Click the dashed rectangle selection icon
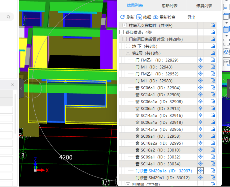 [x=226, y=42]
